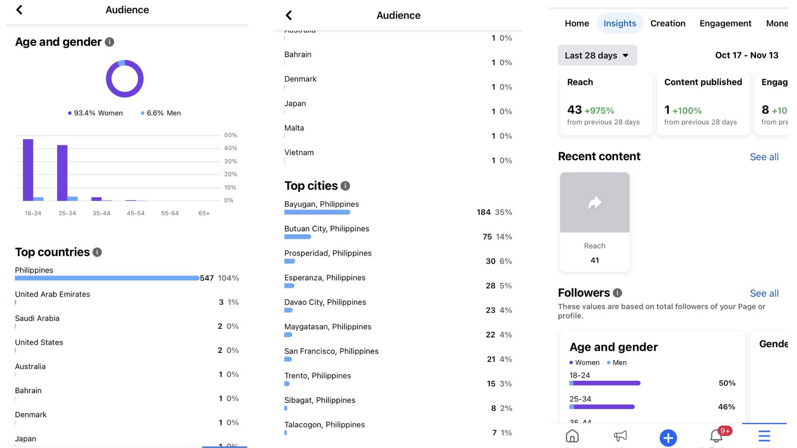Open info icon next to Age and gender
This screenshot has width=797, height=448.
coord(110,42)
